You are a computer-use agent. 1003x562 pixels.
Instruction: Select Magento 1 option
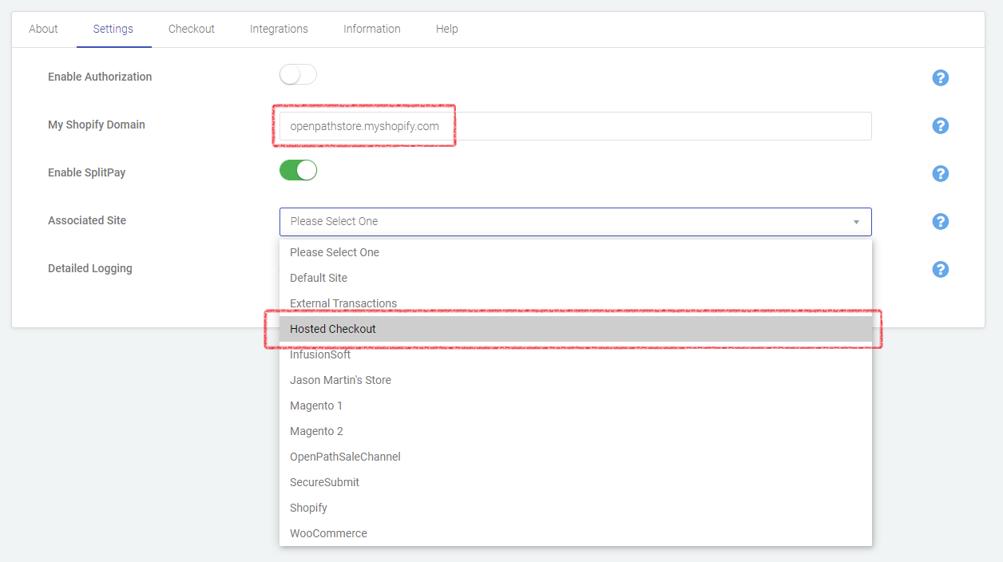[575, 406]
